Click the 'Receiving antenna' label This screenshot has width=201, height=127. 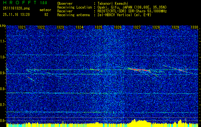click(73, 15)
